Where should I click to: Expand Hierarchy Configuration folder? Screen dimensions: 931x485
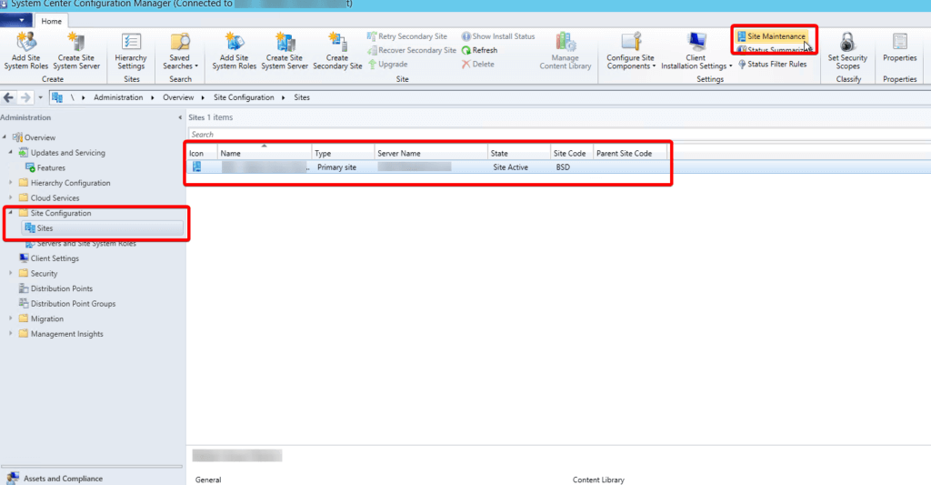click(x=10, y=183)
